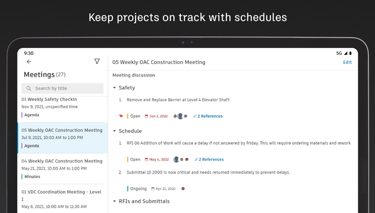
Task: Click the Jun 1, 2022 due date calendar icon
Action: click(146, 116)
